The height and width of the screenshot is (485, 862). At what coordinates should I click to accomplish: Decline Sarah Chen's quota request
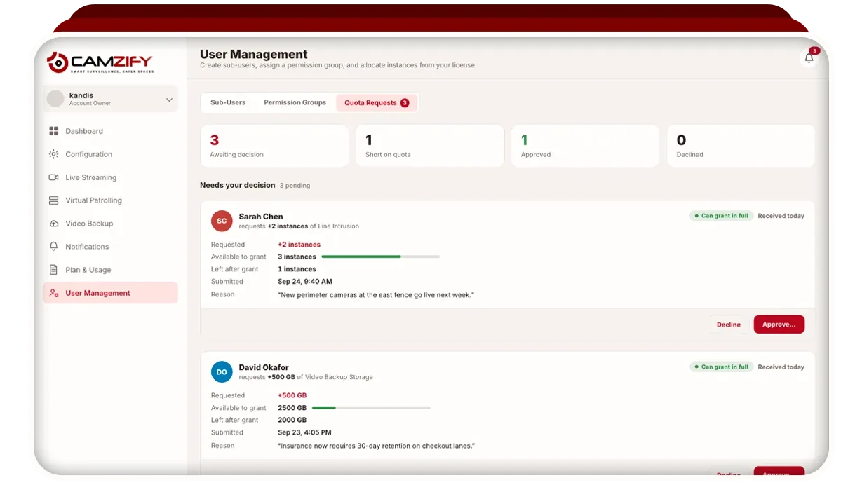pos(729,325)
